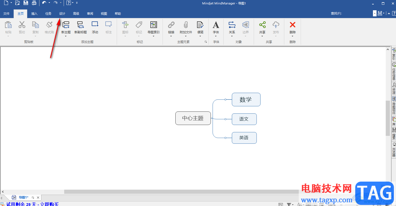Click the Paste (粘贴) clipboard icon

tap(8, 25)
